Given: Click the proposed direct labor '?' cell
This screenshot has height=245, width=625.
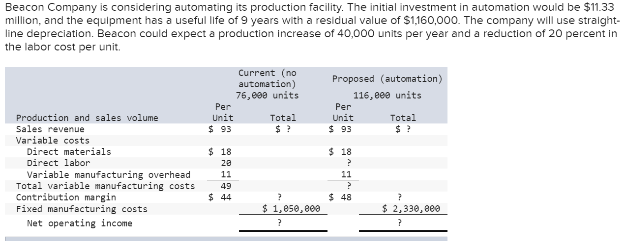Looking at the screenshot, I should tap(348, 163).
